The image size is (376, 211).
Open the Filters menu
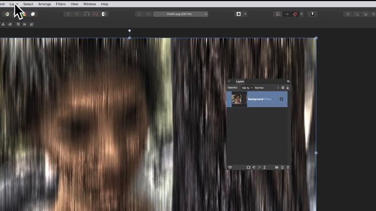61,4
